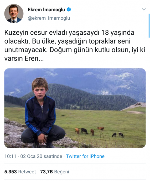The height and width of the screenshot is (181, 150).
Task: Click the word Eren... ending the tweet
Action: (34, 58)
